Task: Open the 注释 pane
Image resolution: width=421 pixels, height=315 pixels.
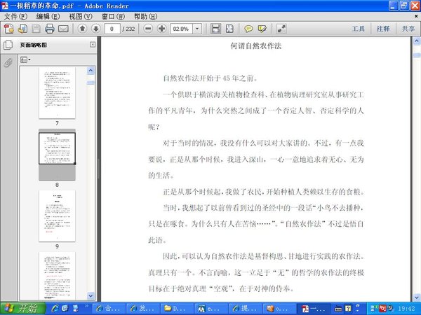Action: click(x=383, y=29)
